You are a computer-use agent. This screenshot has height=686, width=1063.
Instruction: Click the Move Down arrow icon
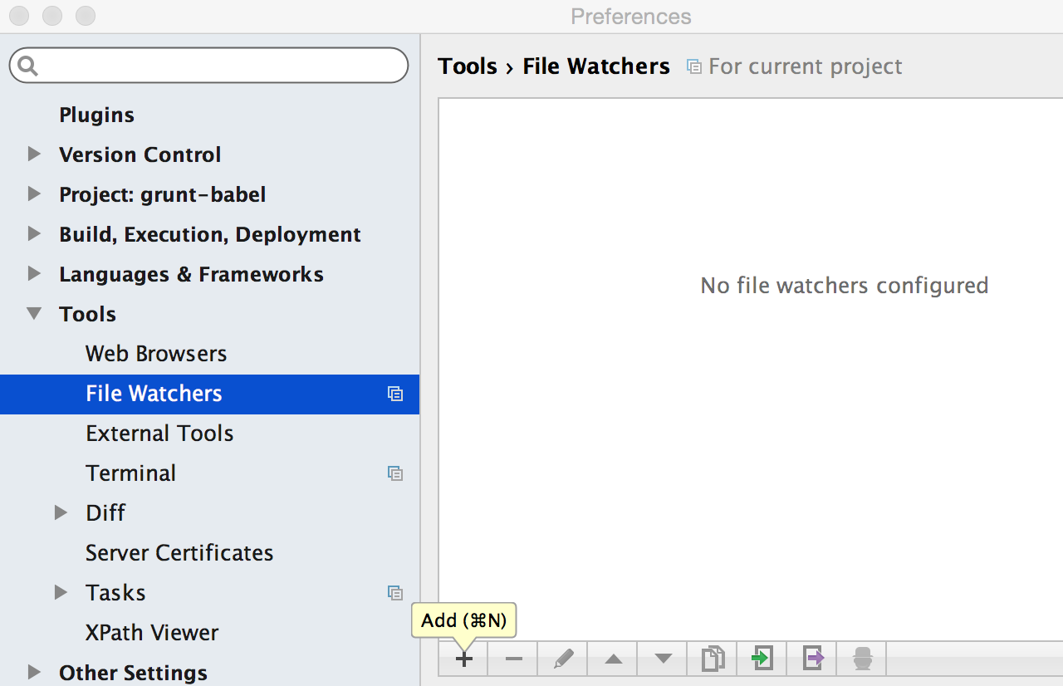(x=662, y=659)
